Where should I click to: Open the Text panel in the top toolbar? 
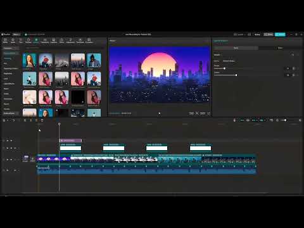pyautogui.click(x=21, y=41)
